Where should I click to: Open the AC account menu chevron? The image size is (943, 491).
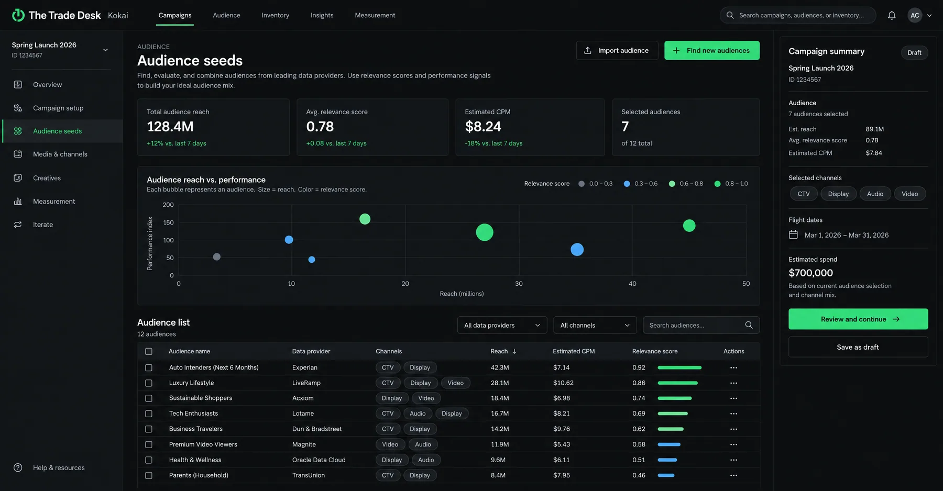point(929,15)
